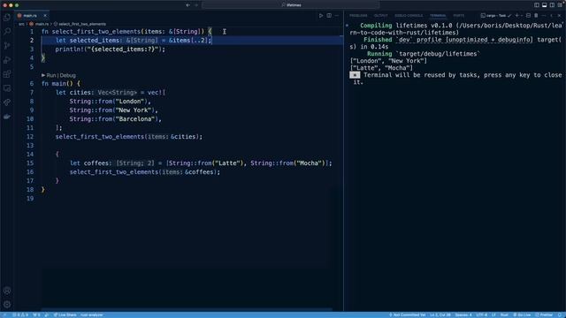Split the editor to the right
Viewport: 566px width, 318px height.
click(x=329, y=16)
